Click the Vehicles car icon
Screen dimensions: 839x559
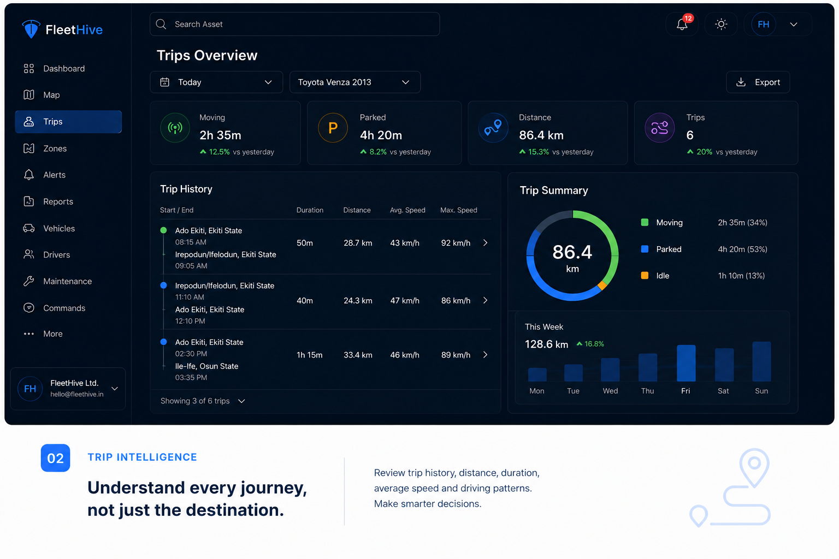pyautogui.click(x=29, y=228)
